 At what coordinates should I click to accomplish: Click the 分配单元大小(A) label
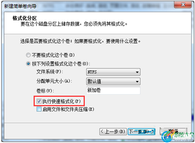tap(54, 81)
